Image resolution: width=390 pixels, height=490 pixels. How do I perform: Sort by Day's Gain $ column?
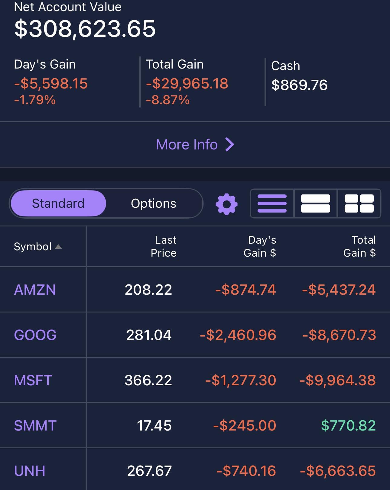pos(260,246)
